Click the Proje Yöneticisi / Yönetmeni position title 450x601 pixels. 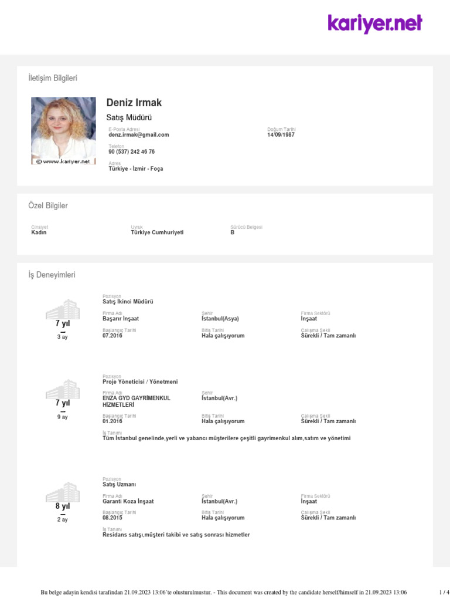[x=140, y=381]
